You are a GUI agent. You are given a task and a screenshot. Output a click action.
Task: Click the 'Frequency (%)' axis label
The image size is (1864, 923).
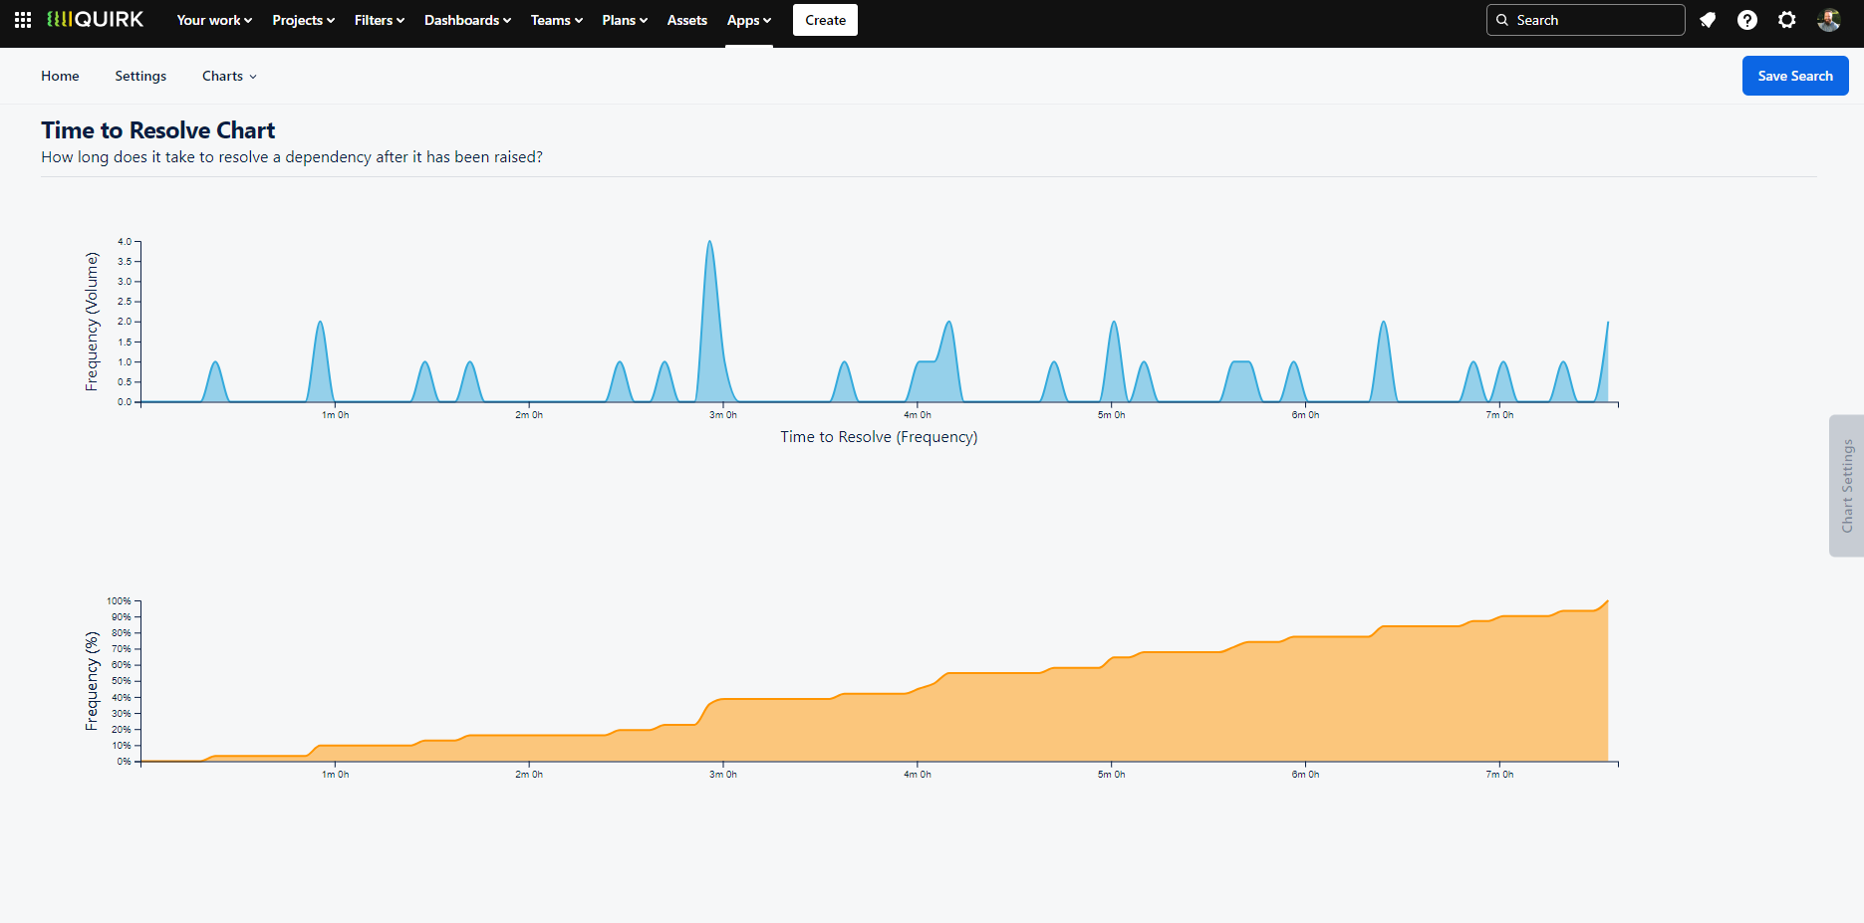click(x=92, y=681)
